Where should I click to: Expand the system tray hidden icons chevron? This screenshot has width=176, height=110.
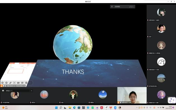tap(137, 108)
